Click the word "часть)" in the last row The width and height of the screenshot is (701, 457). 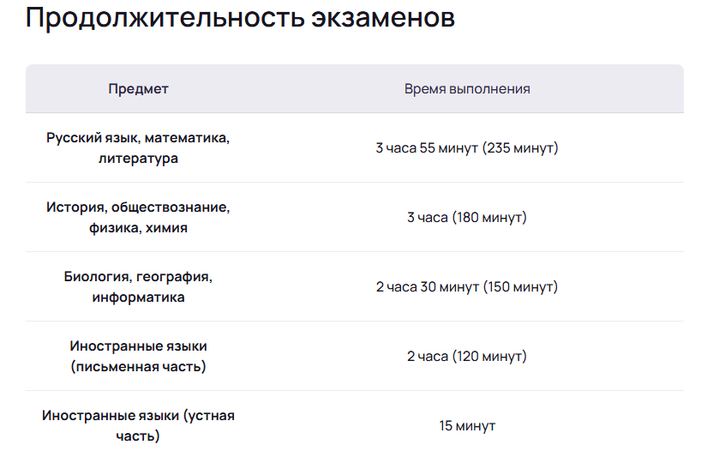[x=138, y=436]
